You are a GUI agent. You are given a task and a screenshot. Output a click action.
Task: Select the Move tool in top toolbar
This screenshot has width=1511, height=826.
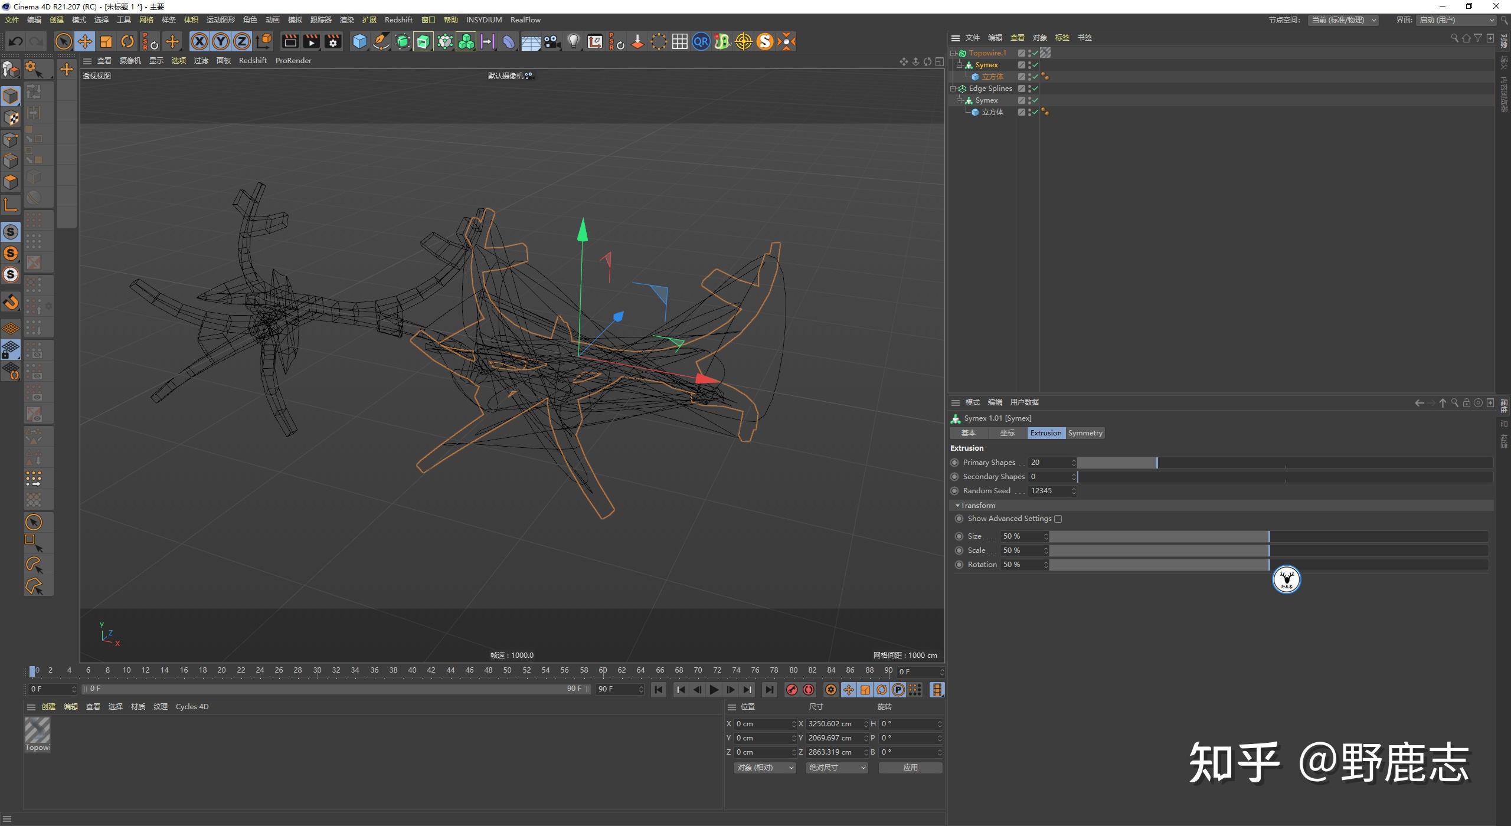click(85, 41)
